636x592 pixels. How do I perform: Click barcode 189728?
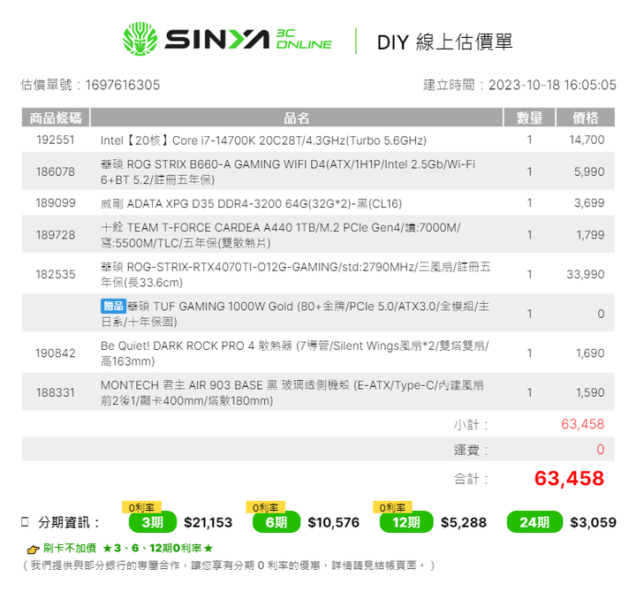(56, 235)
